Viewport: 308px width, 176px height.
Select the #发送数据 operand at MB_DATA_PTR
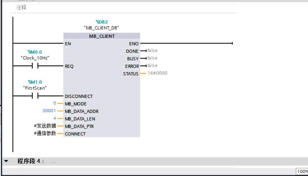coord(45,126)
